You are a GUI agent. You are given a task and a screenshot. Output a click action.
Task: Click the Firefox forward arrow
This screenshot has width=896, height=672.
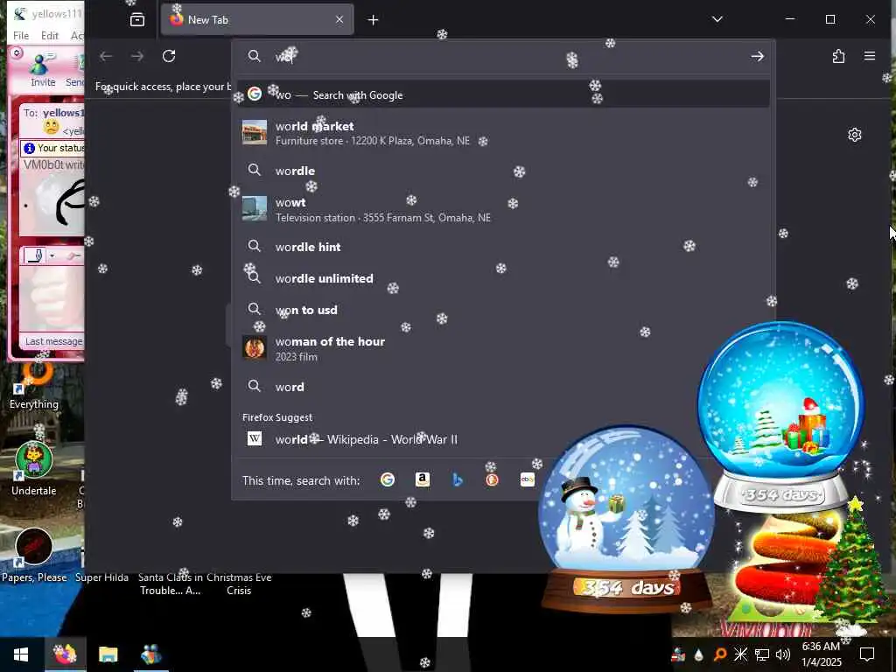point(137,56)
